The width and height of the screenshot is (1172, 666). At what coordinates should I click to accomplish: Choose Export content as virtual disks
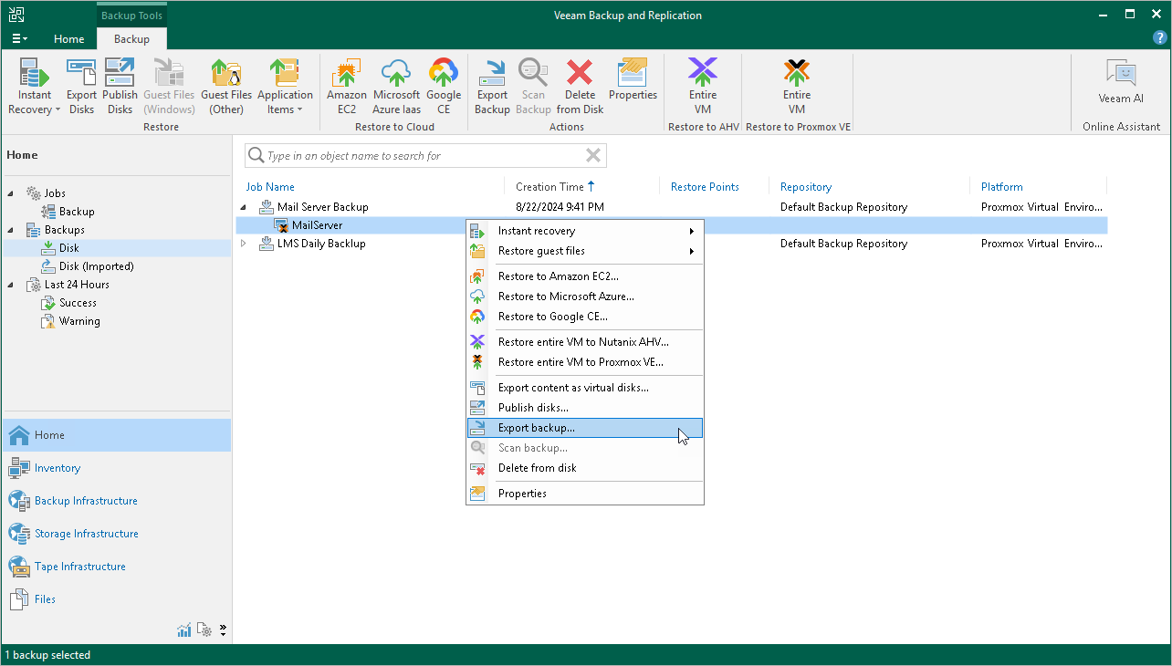tap(585, 388)
